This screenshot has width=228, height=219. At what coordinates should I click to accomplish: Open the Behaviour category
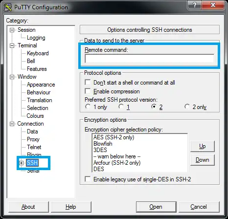tap(39, 92)
